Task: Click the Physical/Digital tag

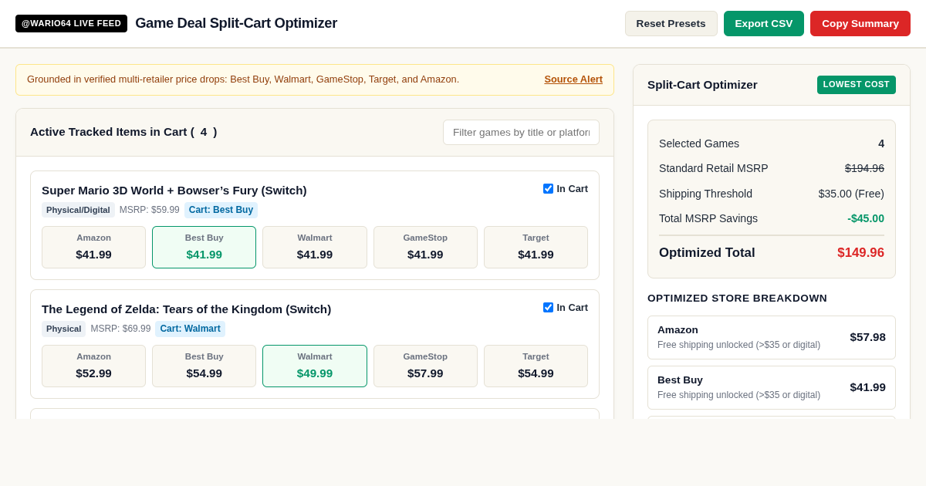Action: tap(78, 210)
